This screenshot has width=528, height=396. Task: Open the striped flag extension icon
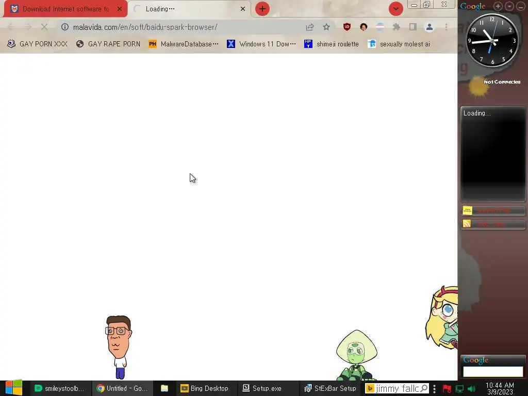pyautogui.click(x=380, y=27)
